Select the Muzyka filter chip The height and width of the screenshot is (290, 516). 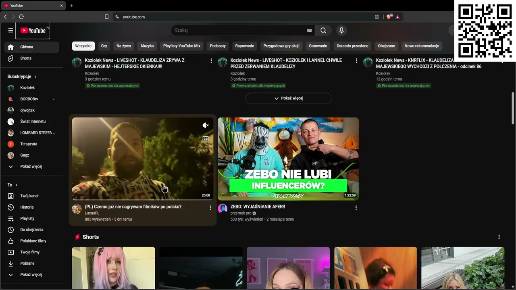(147, 46)
